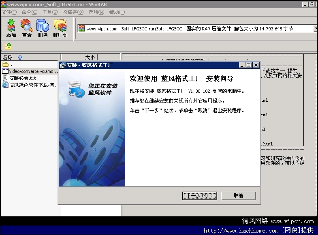Click the 清风绿色软件下载 shortcut icon
Image resolution: width=318 pixels, height=235 pixels.
click(5, 85)
